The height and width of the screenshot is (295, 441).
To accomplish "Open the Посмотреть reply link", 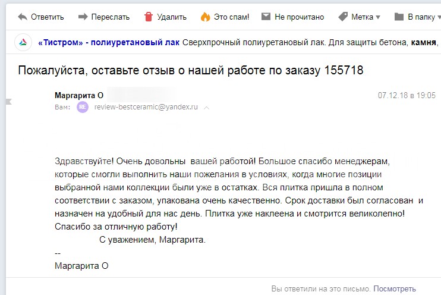I will click(x=394, y=289).
